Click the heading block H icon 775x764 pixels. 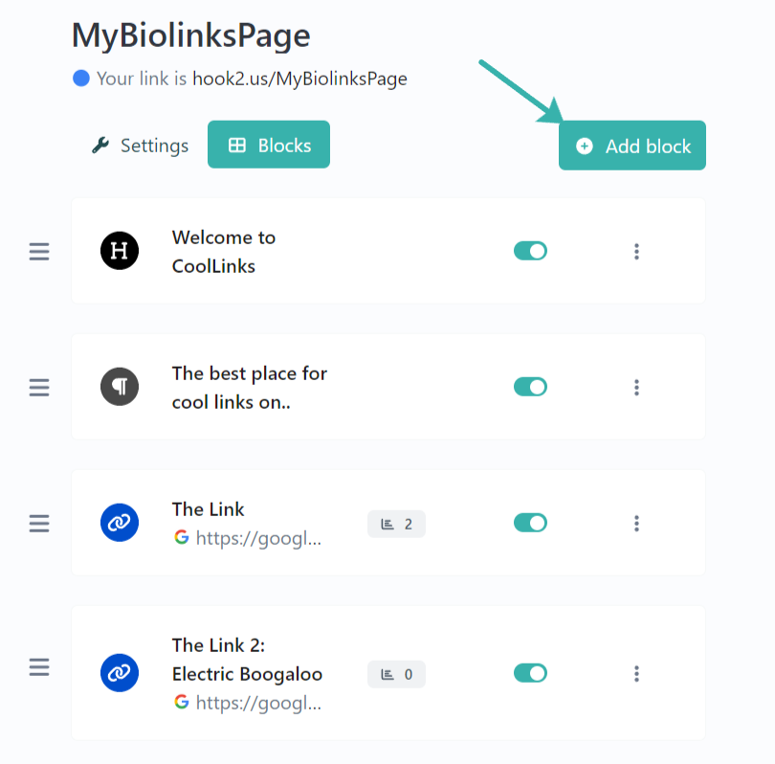click(120, 252)
